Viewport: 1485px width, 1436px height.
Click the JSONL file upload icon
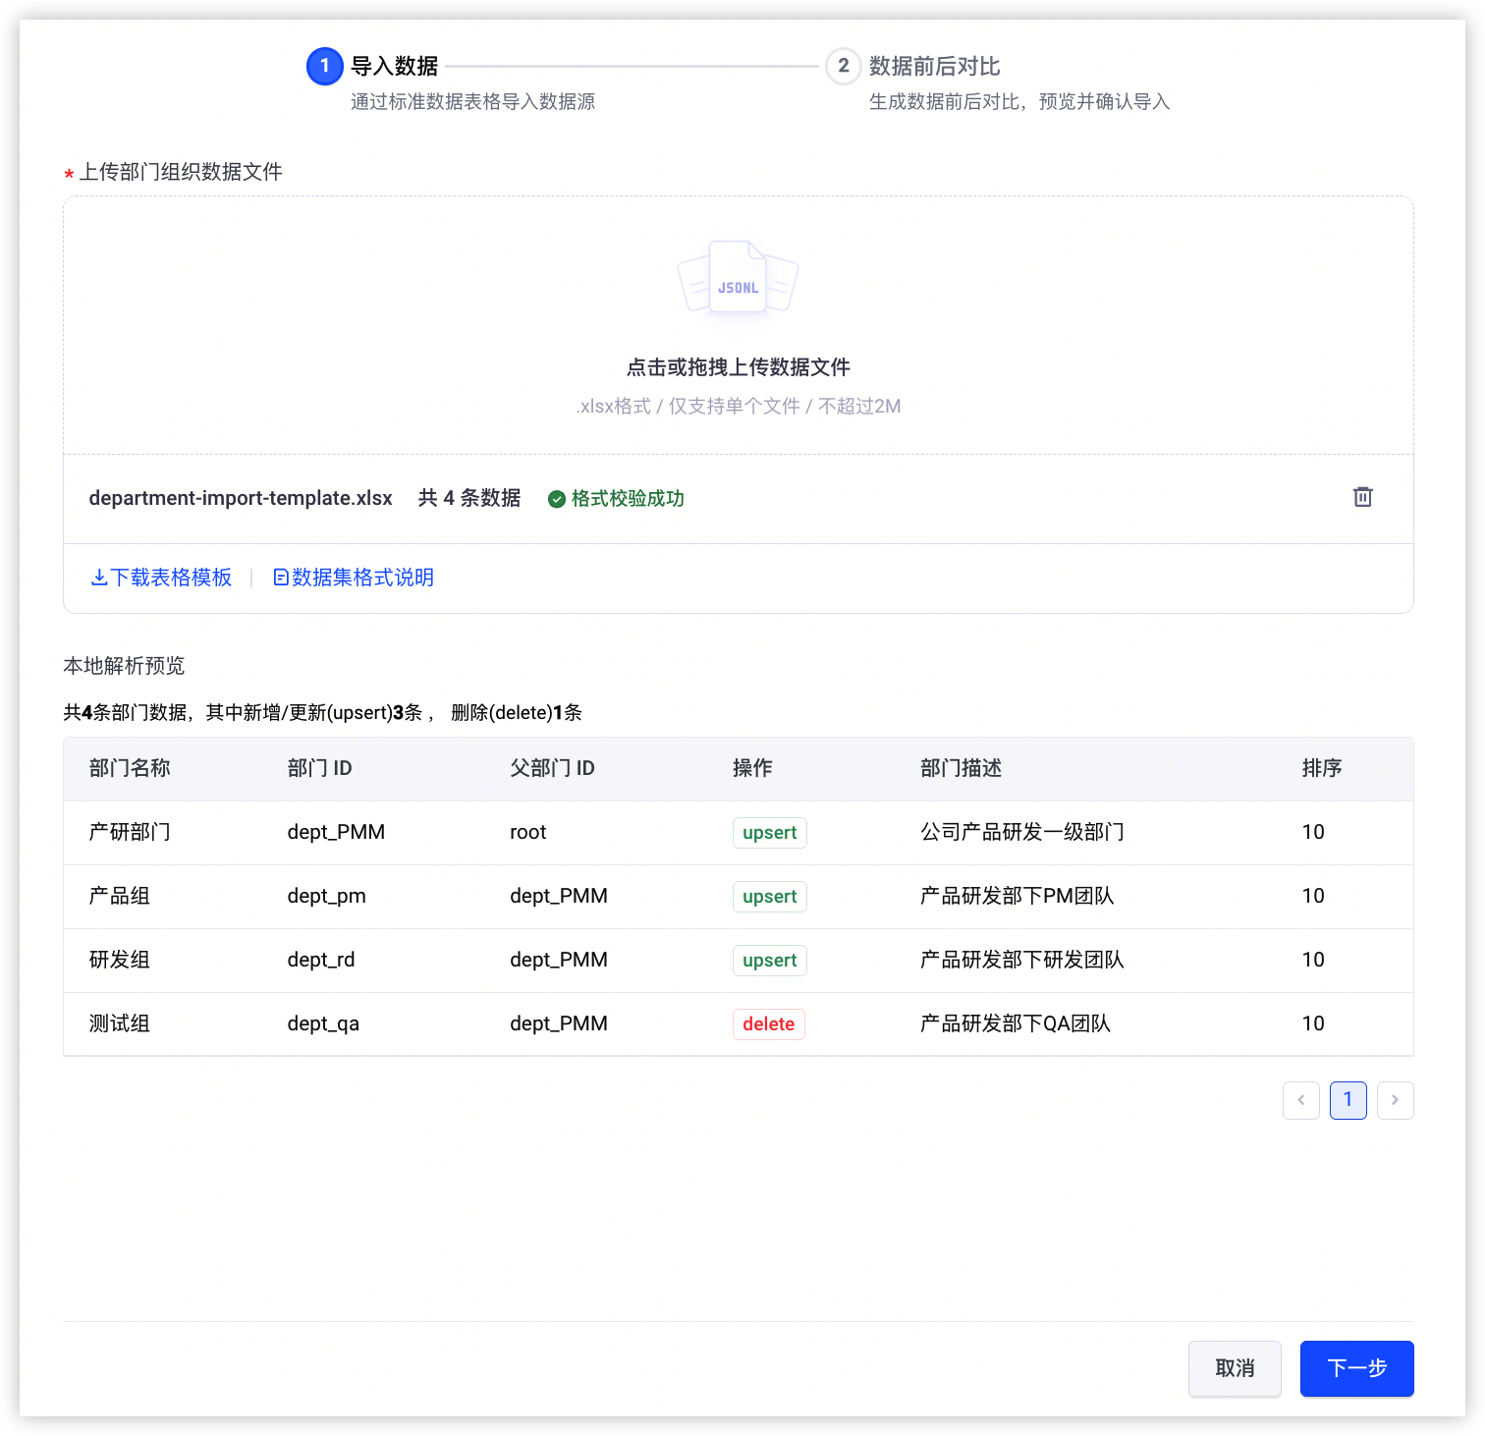(x=738, y=278)
